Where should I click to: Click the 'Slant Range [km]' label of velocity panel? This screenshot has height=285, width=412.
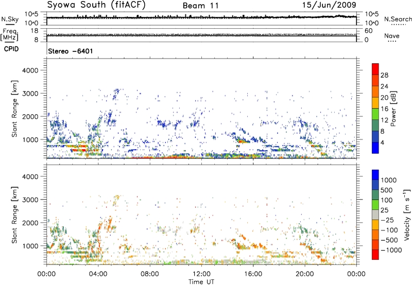14,215
